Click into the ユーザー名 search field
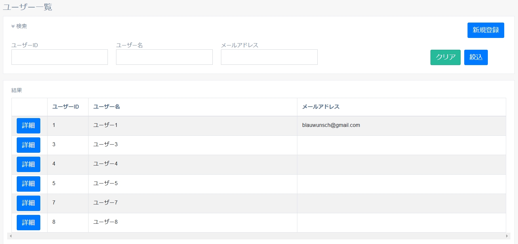The image size is (518, 244). point(164,57)
